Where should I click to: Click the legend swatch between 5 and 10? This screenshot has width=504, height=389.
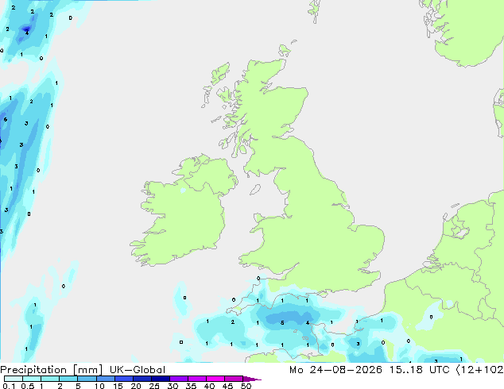point(87,379)
